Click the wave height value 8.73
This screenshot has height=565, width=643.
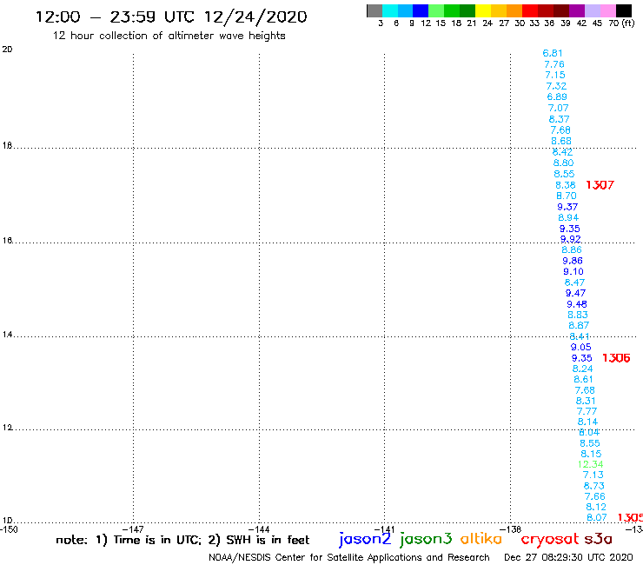(593, 486)
